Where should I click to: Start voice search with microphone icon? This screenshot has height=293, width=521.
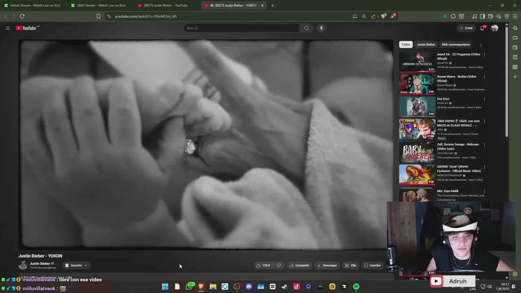[x=321, y=28]
